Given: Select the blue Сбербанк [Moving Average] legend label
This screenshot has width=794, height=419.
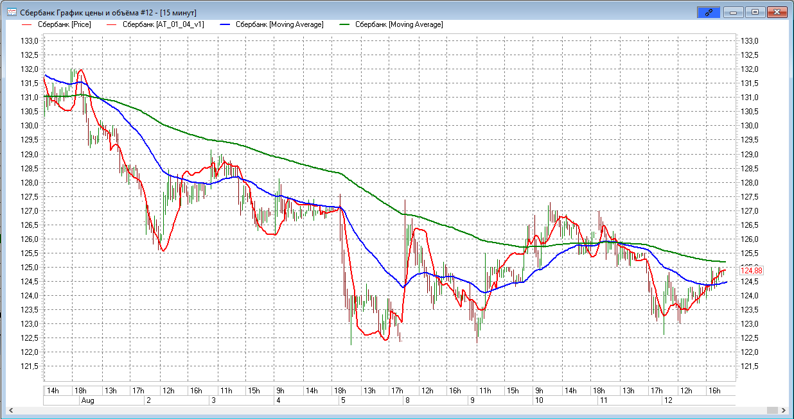Looking at the screenshot, I should click(x=279, y=24).
